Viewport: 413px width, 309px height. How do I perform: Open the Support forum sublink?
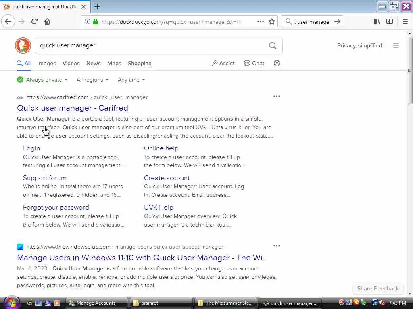click(44, 178)
